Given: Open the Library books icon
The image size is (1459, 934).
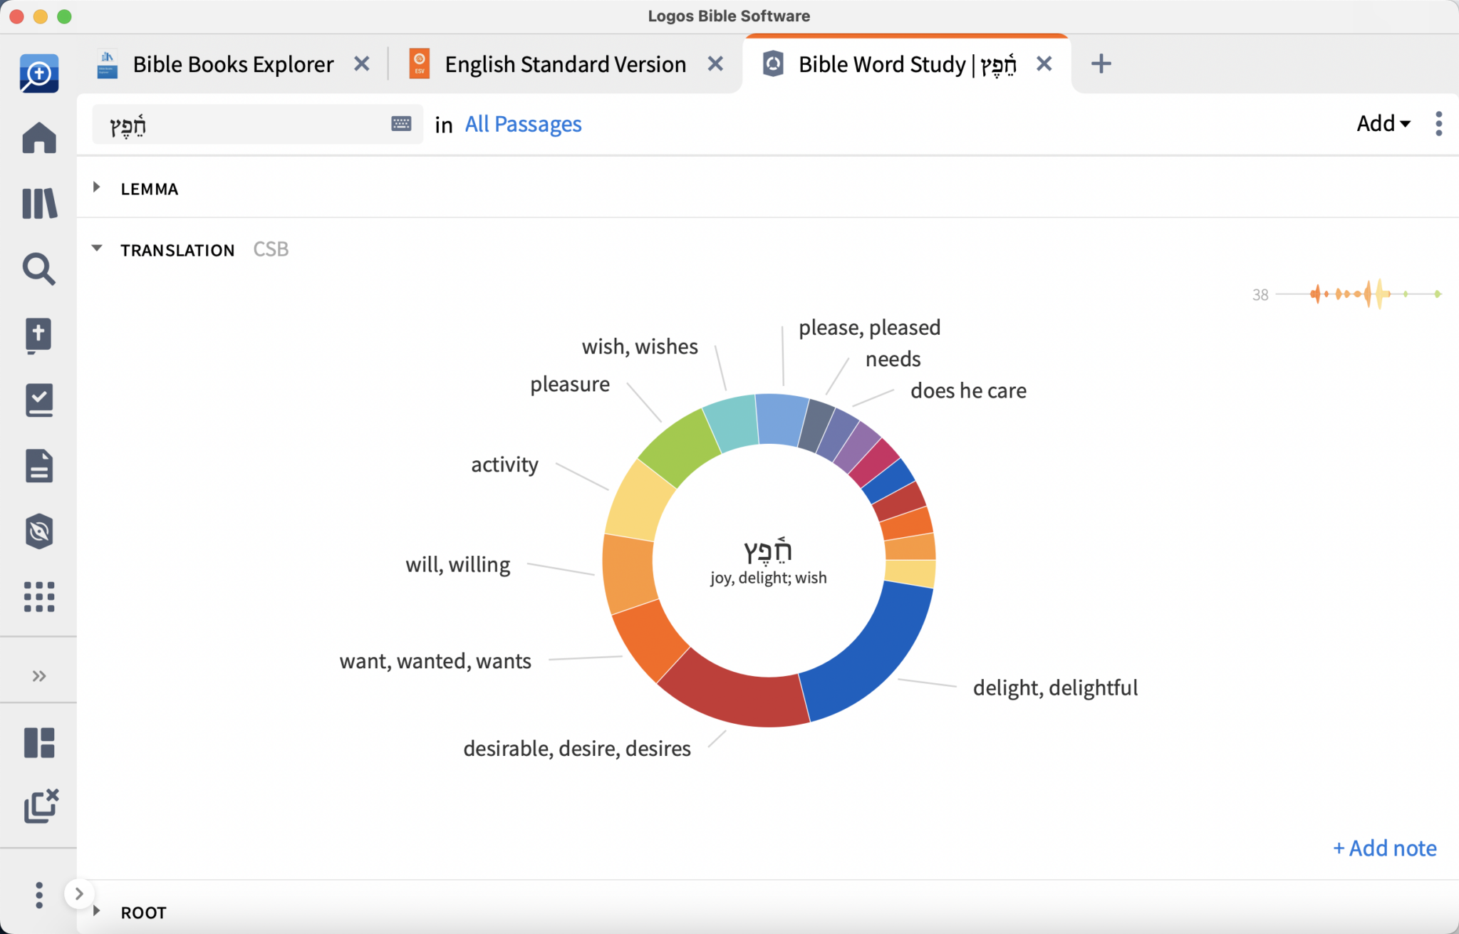Looking at the screenshot, I should (x=39, y=204).
